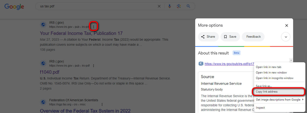Click the irs.gov/pub/irs-pdf link in panel
This screenshot has width=307, height=113.
click(x=229, y=64)
